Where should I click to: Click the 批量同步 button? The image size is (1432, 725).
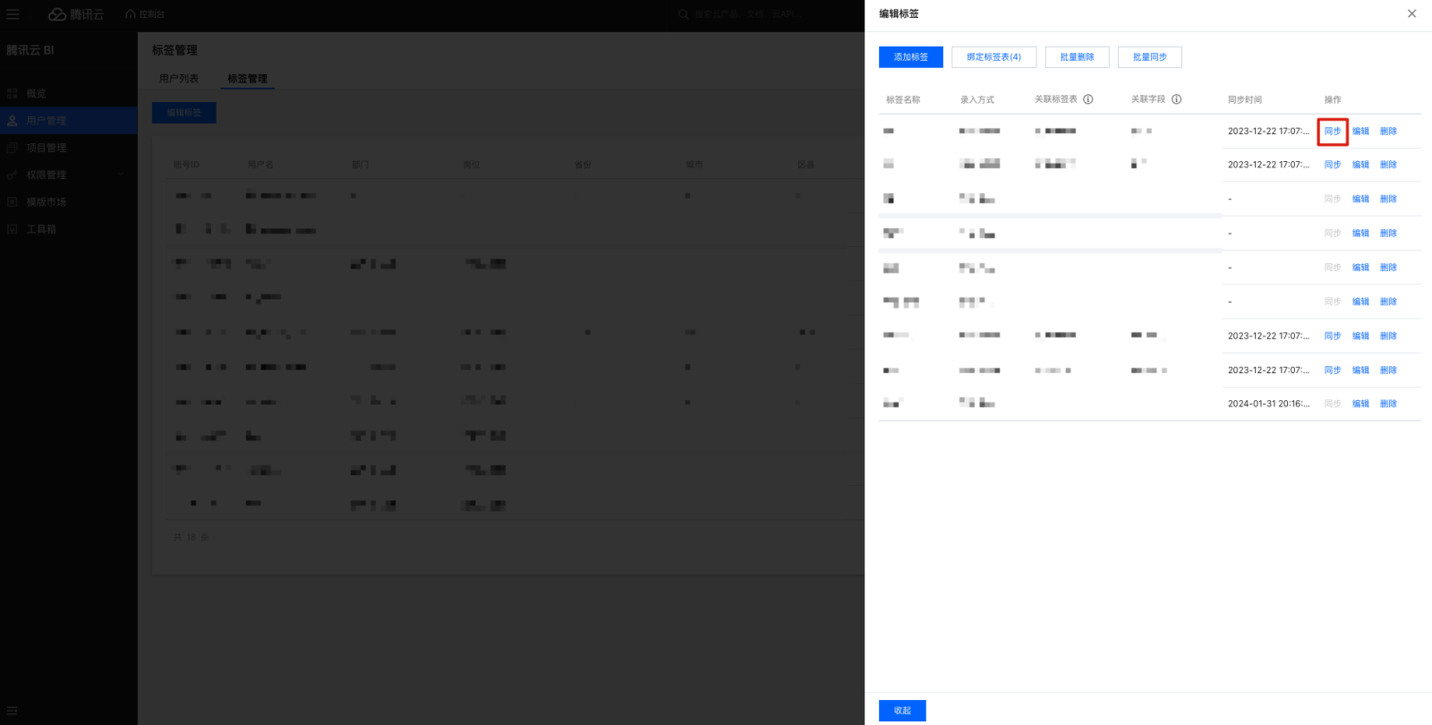point(1150,57)
